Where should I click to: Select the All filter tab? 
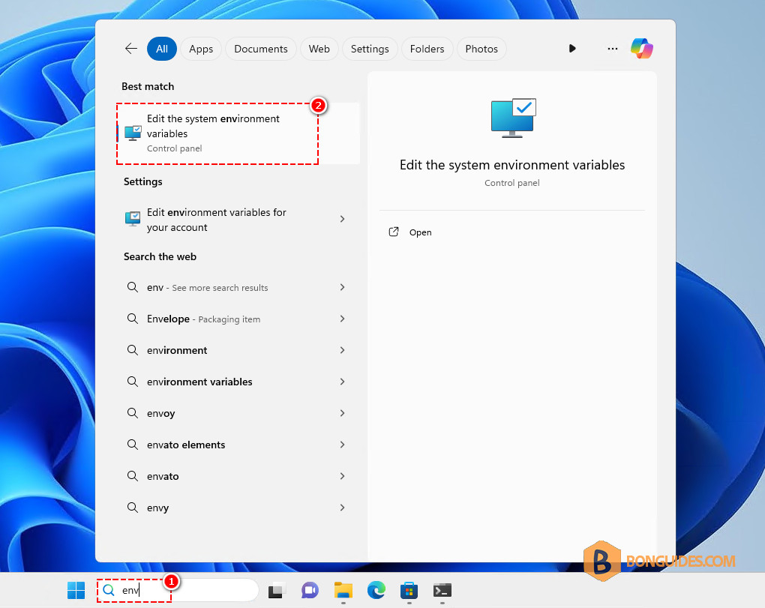[x=162, y=49]
